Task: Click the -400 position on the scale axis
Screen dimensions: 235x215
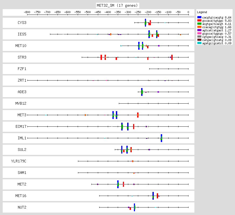Action: pyautogui.click(x=108, y=12)
